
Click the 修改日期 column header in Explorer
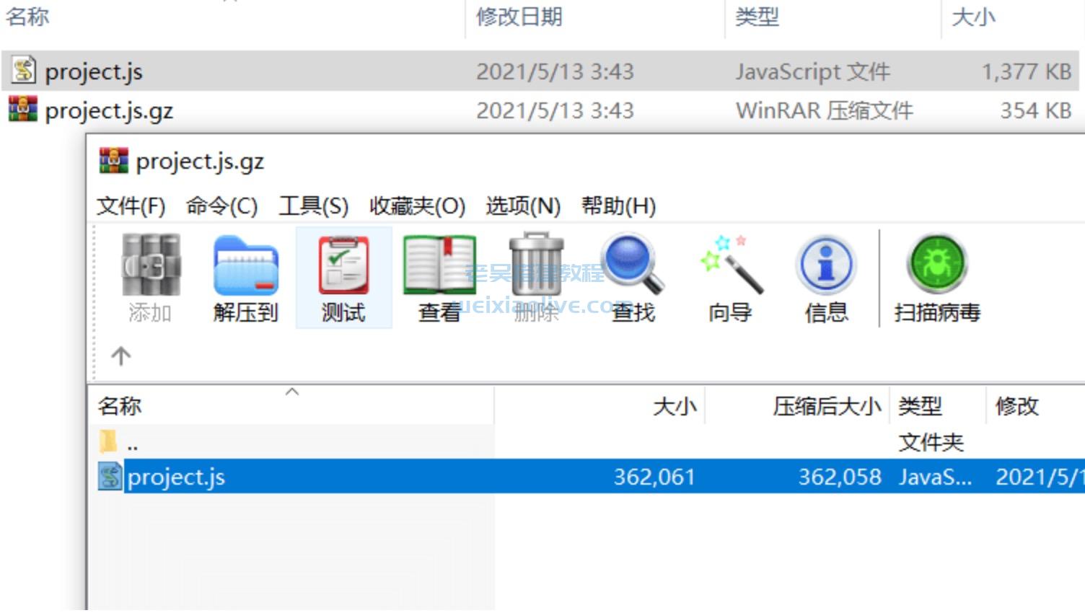(x=519, y=17)
